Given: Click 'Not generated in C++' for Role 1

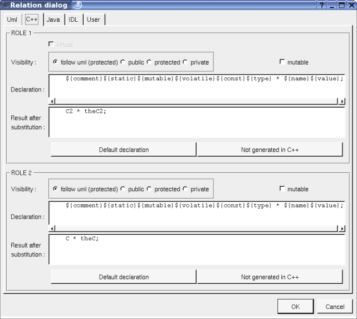Looking at the screenshot, I should click(x=270, y=149).
